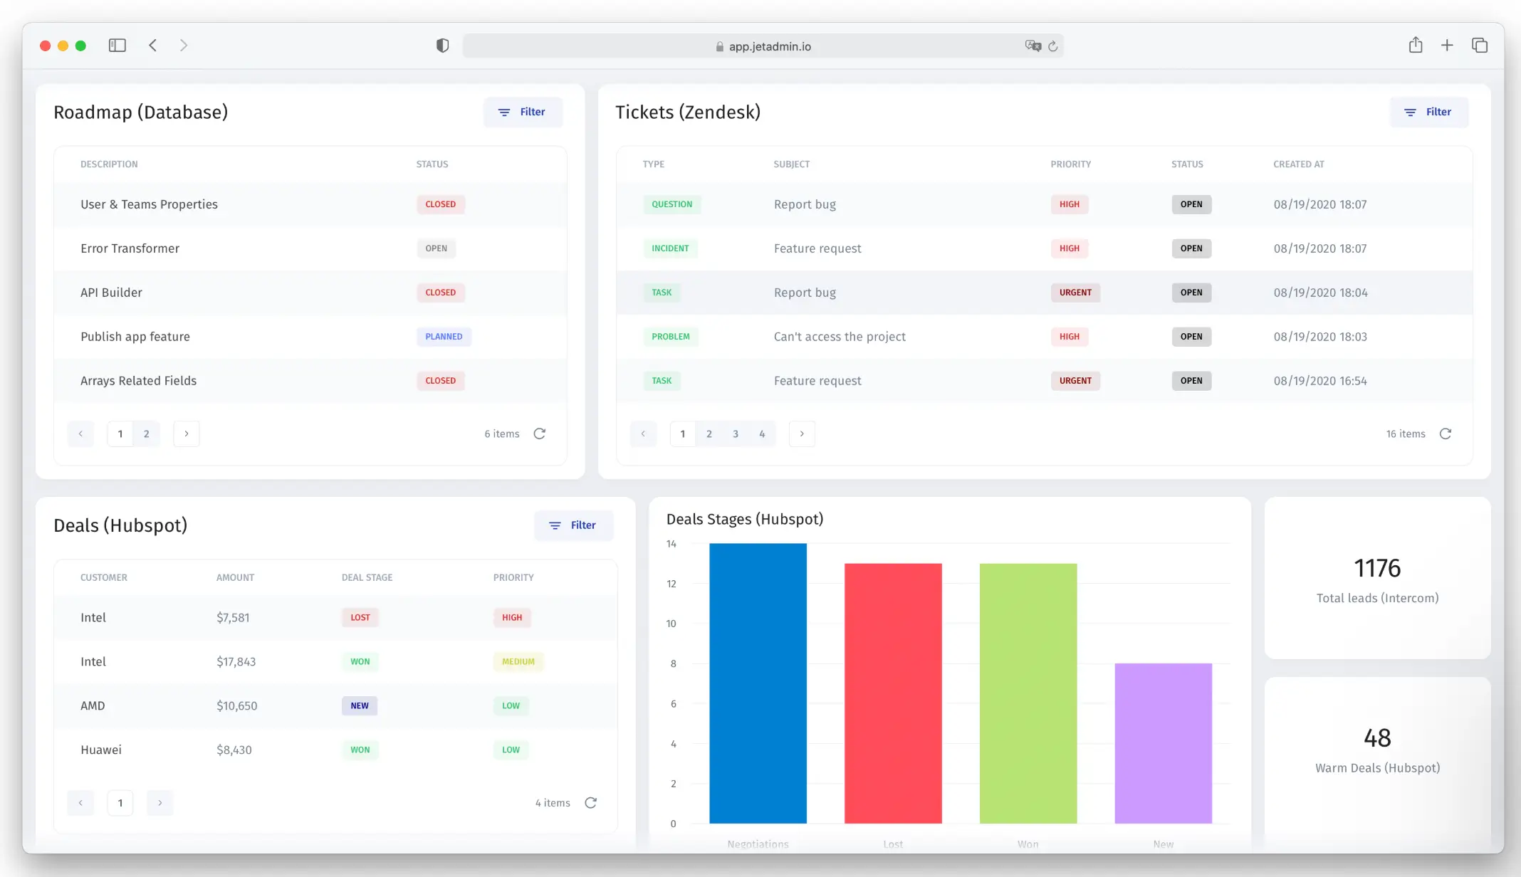The height and width of the screenshot is (877, 1521).
Task: Go to next page of Tickets
Action: point(802,434)
